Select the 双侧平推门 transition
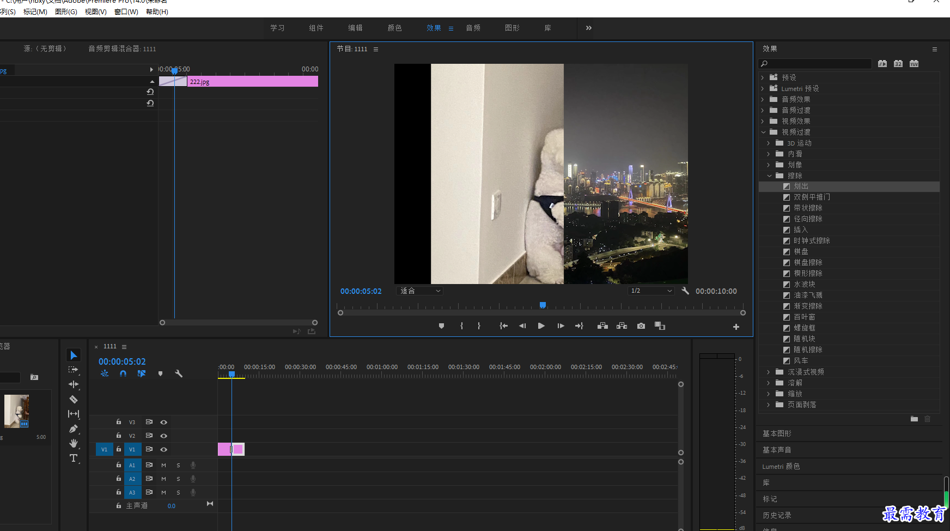 812,197
